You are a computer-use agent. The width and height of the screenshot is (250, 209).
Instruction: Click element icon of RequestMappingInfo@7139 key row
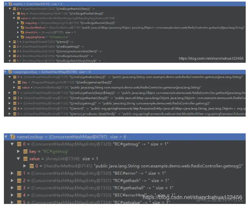(18, 14)
